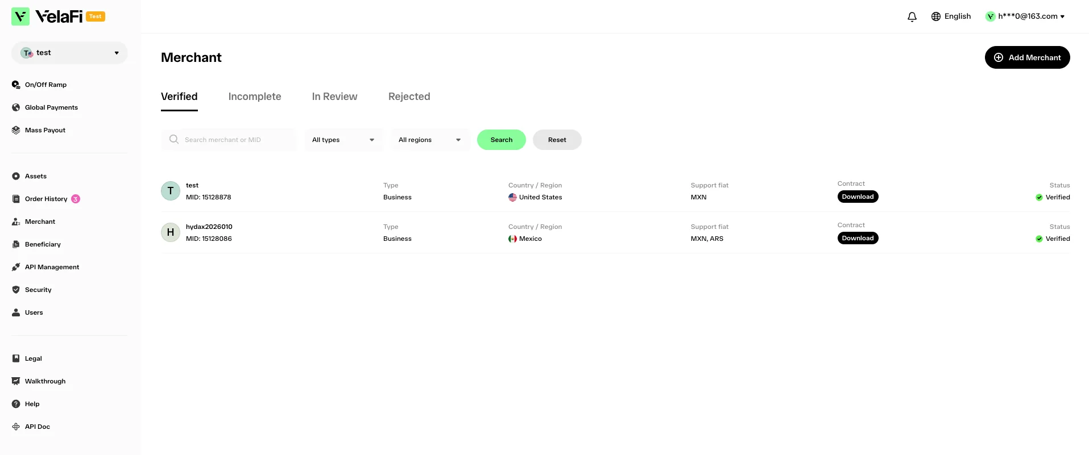Click the Add Merchant button
The height and width of the screenshot is (455, 1089).
(1027, 57)
